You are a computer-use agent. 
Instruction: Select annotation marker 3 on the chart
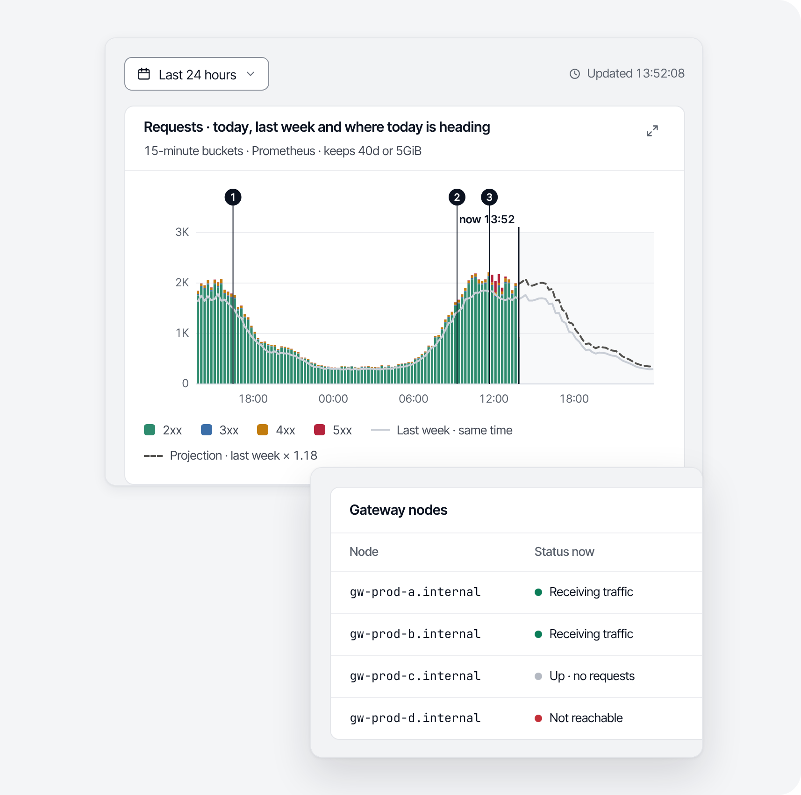[x=489, y=197]
